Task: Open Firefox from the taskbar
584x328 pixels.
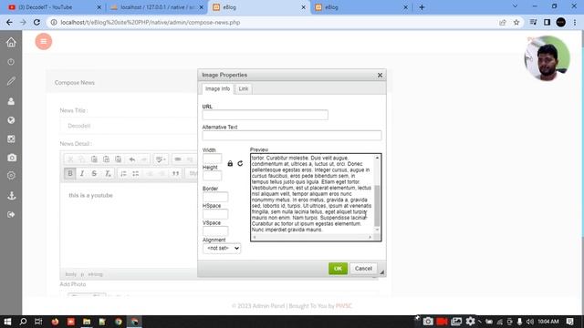Action: pyautogui.click(x=55, y=322)
